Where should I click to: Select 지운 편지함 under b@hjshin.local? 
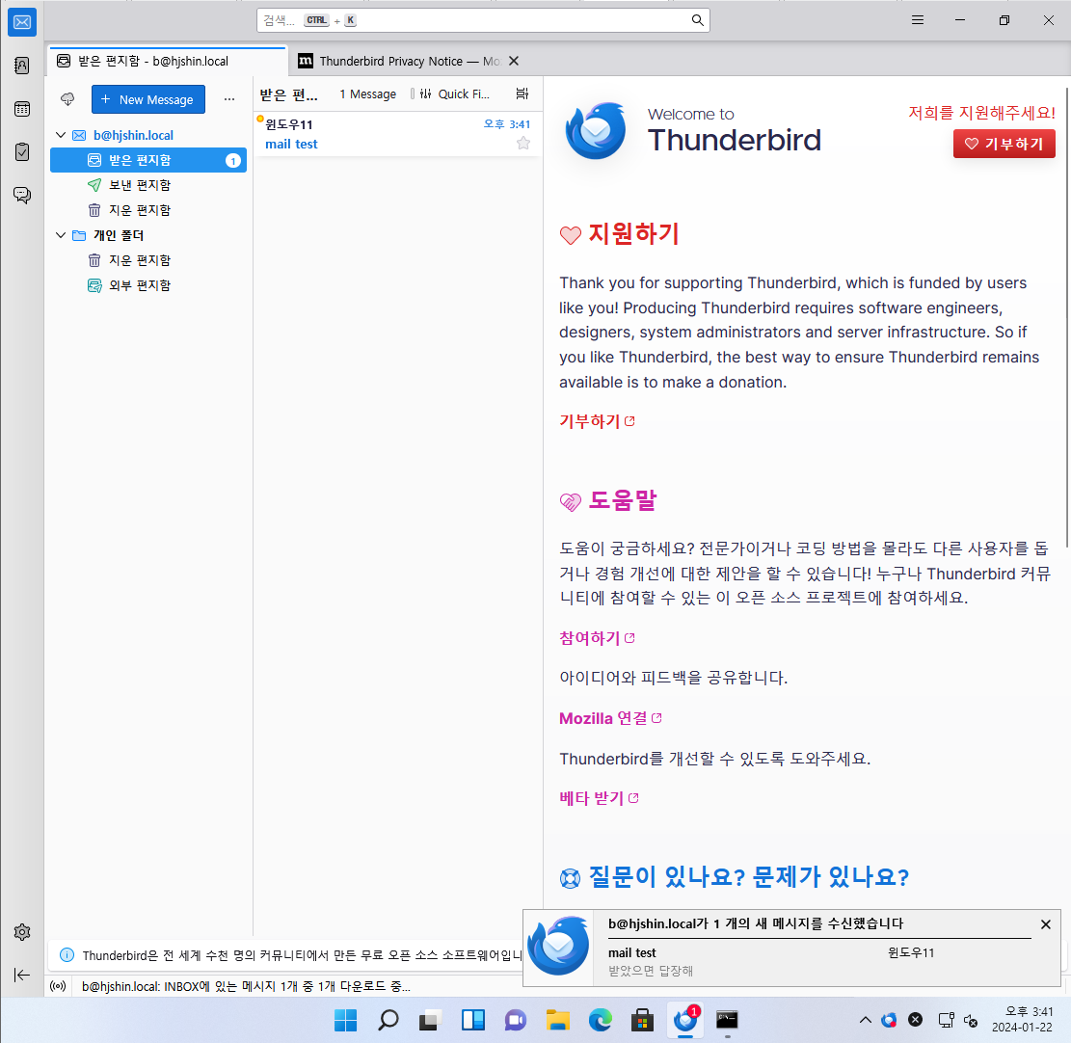pos(148,210)
